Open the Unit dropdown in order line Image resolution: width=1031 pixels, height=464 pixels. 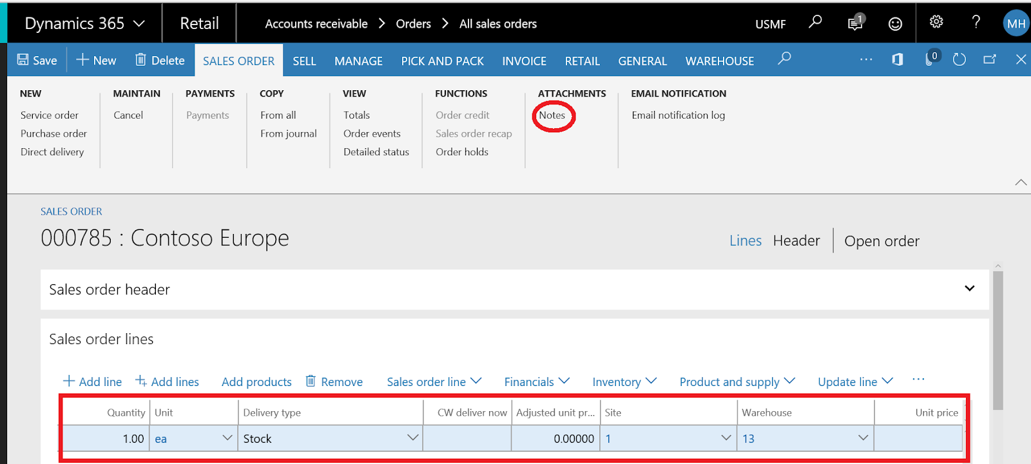pyautogui.click(x=227, y=438)
